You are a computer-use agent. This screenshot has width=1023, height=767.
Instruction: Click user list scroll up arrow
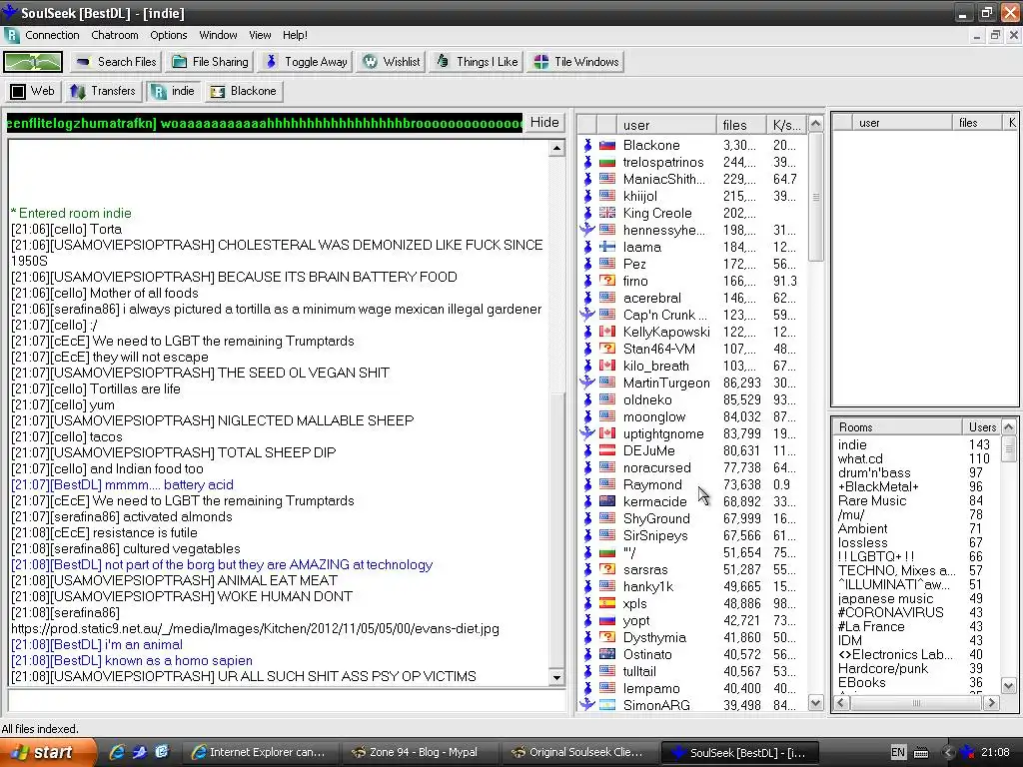pyautogui.click(x=815, y=123)
